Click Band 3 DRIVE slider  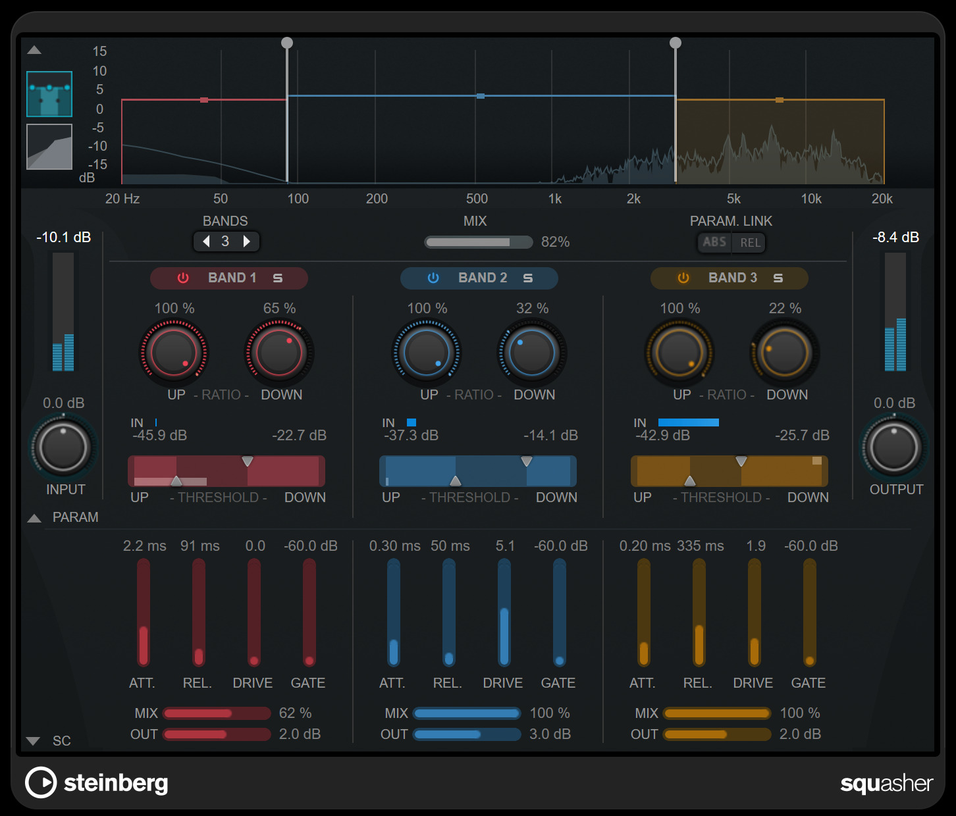755,613
